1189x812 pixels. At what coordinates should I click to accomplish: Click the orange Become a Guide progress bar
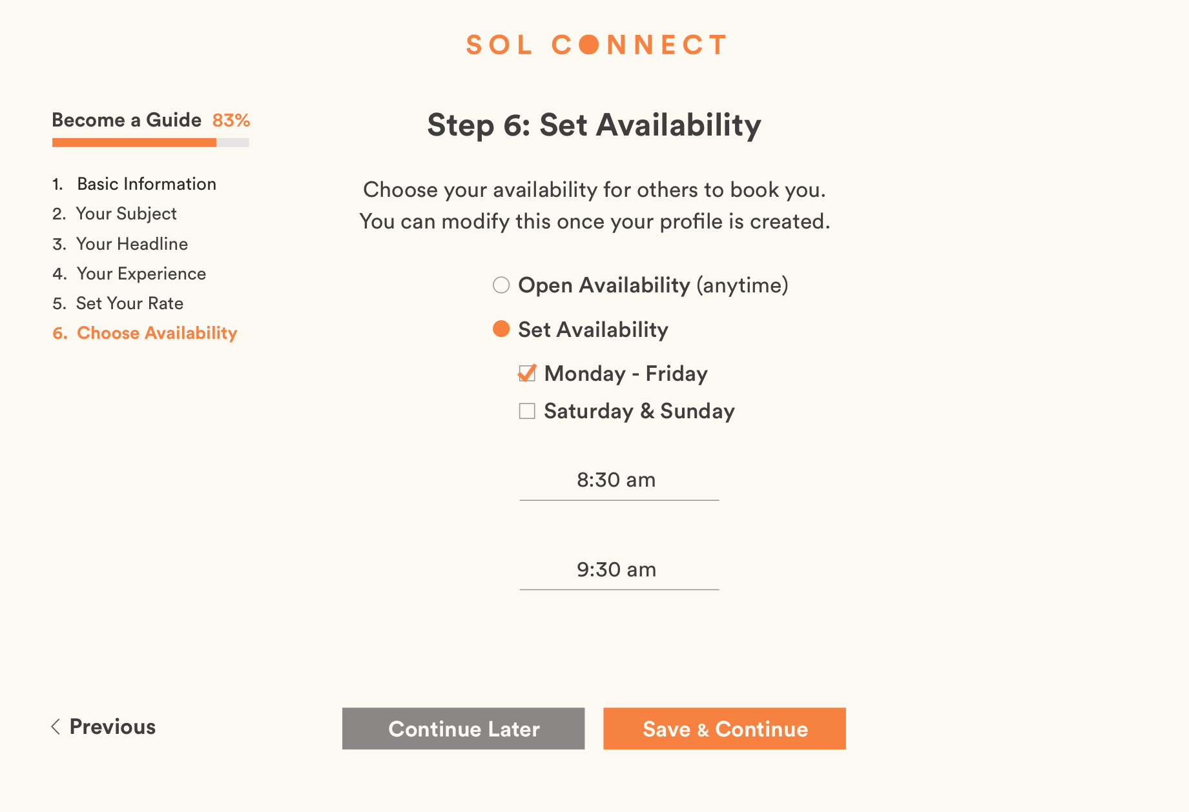[x=134, y=143]
